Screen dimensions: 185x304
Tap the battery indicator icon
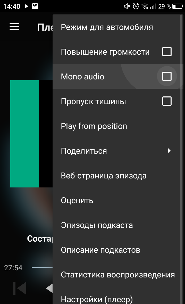[178, 6]
